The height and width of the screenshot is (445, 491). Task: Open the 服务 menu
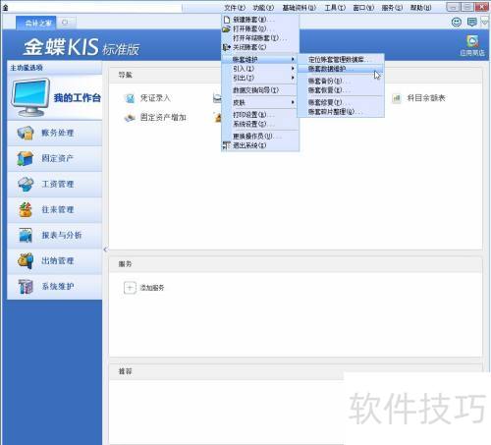click(x=392, y=7)
